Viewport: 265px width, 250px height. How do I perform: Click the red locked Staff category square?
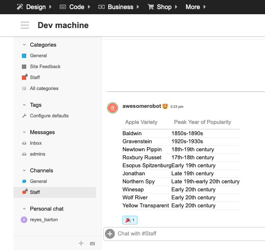point(24,77)
